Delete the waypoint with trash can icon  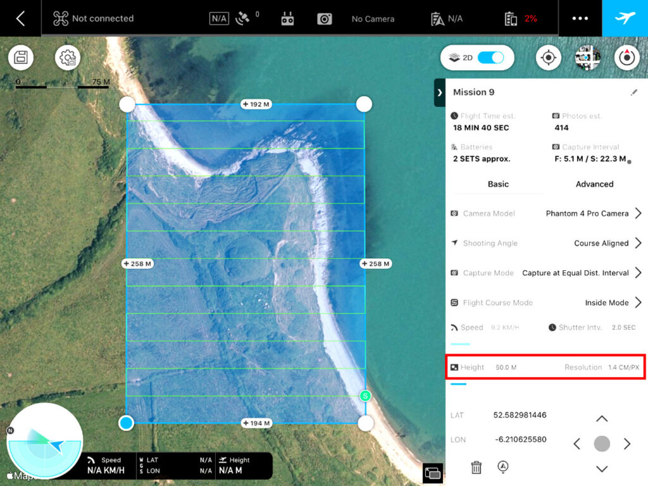476,467
